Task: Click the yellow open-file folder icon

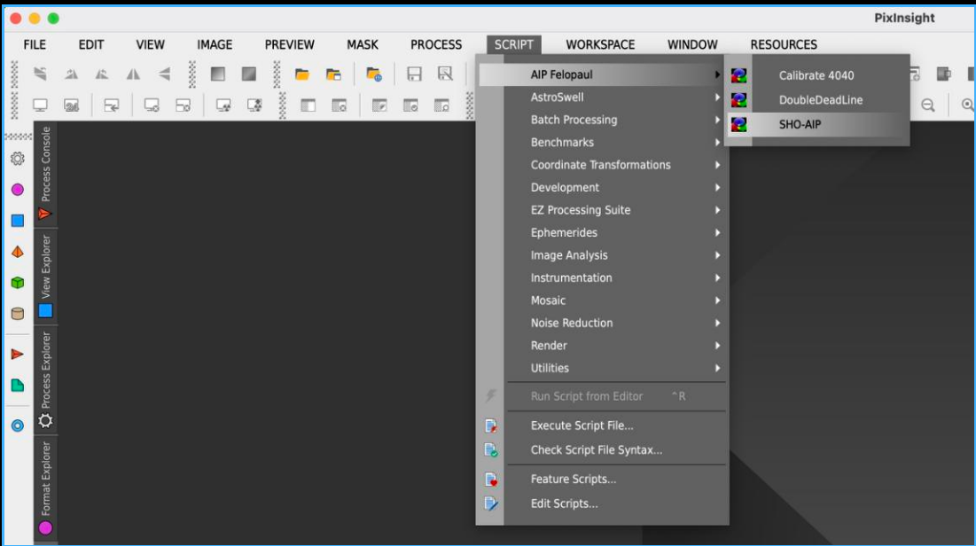Action: pyautogui.click(x=302, y=75)
